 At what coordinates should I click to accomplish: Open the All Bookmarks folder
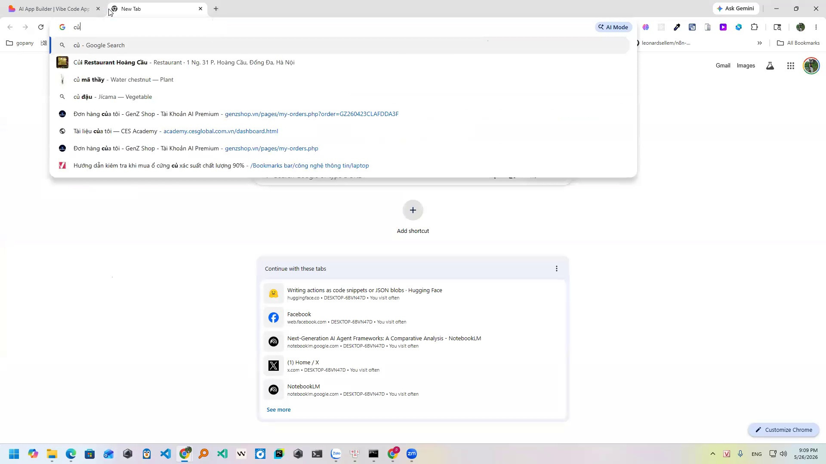[x=798, y=43]
